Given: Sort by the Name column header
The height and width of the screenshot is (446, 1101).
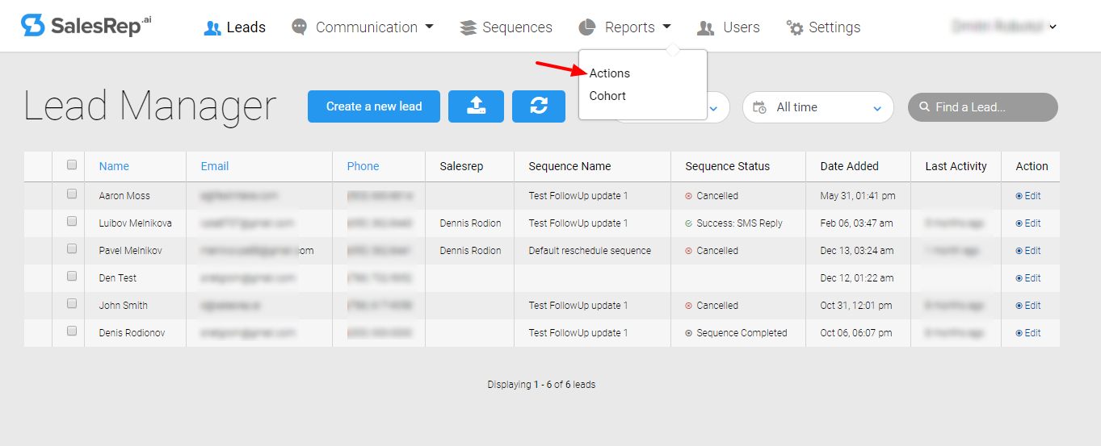Looking at the screenshot, I should [x=114, y=166].
